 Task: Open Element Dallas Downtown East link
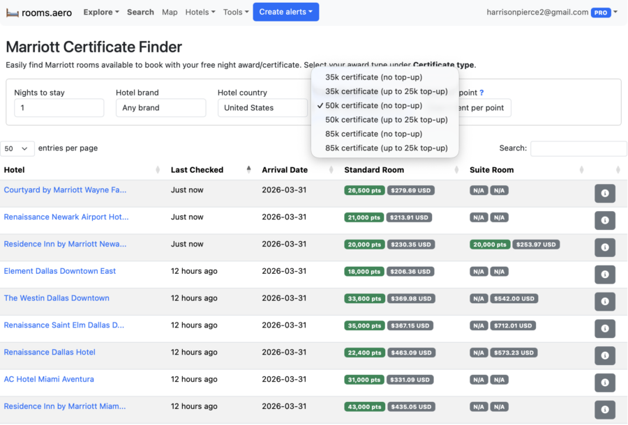pos(60,271)
